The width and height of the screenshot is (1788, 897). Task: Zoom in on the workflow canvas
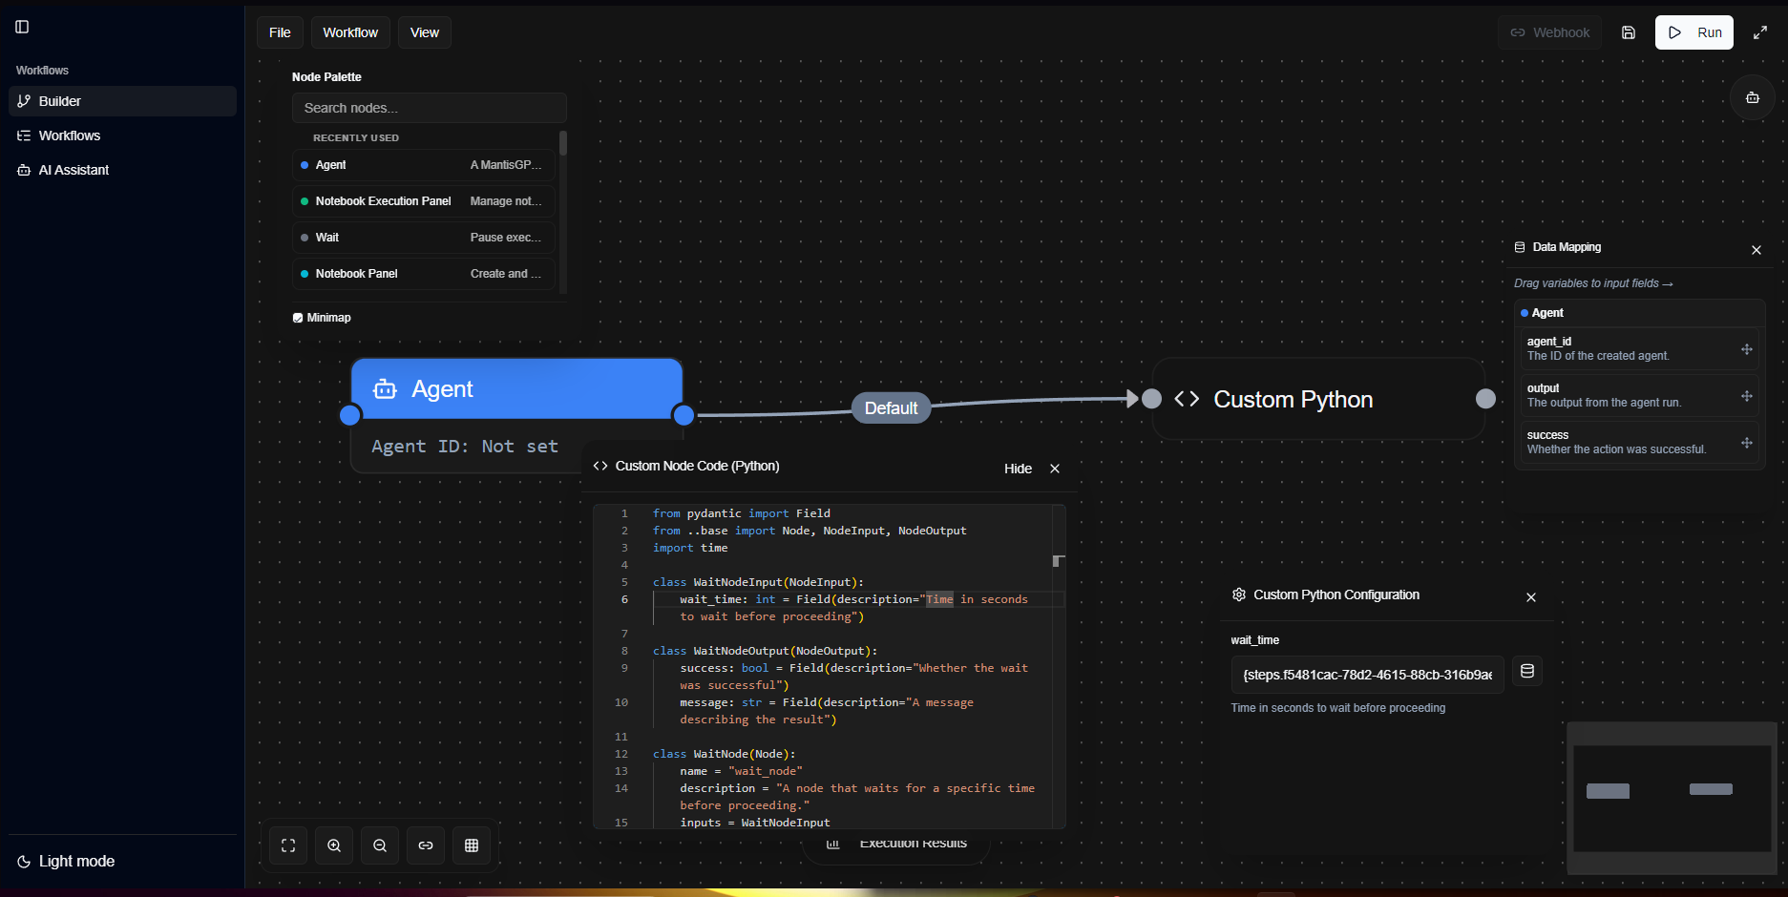coord(334,845)
